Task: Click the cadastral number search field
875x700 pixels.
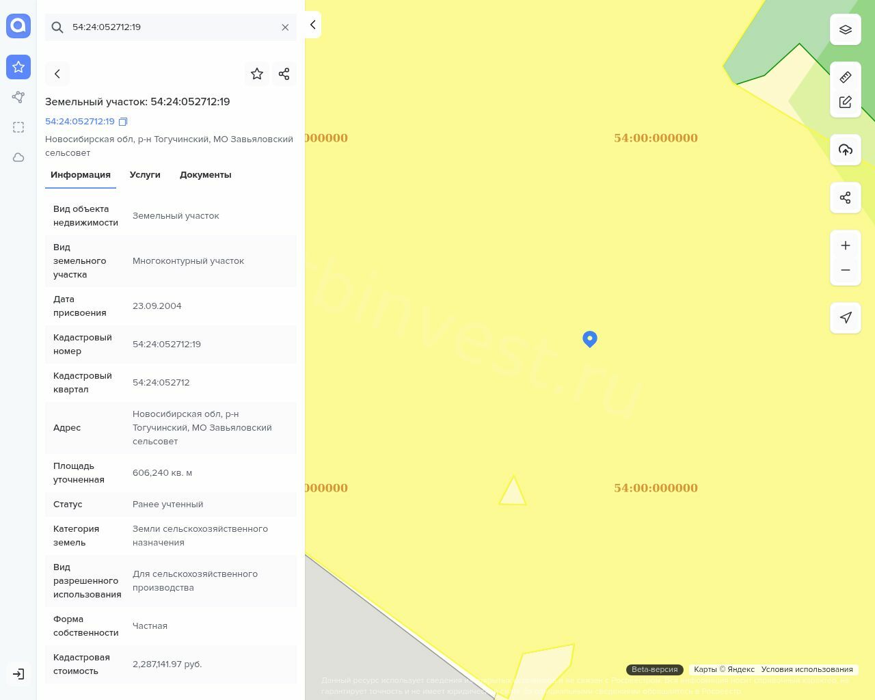Action: [171, 27]
